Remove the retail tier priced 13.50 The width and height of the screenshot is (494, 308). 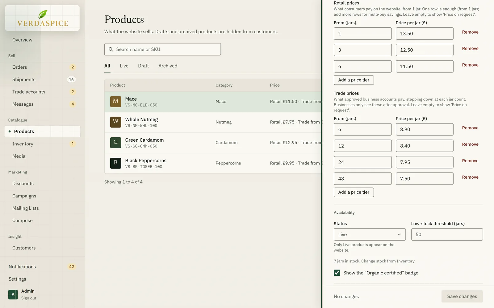click(470, 32)
